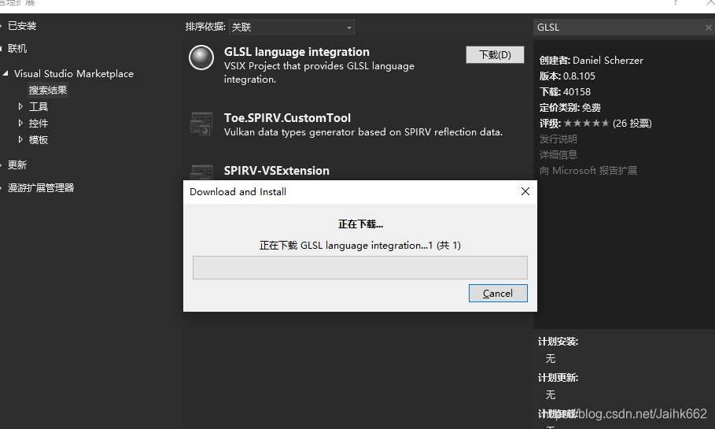Click the 定价类别 免费 text
This screenshot has height=429, width=715.
click(x=570, y=107)
